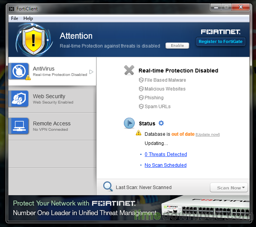Click the magnifying glass scan icon
This screenshot has width=256, height=227.
click(x=108, y=186)
